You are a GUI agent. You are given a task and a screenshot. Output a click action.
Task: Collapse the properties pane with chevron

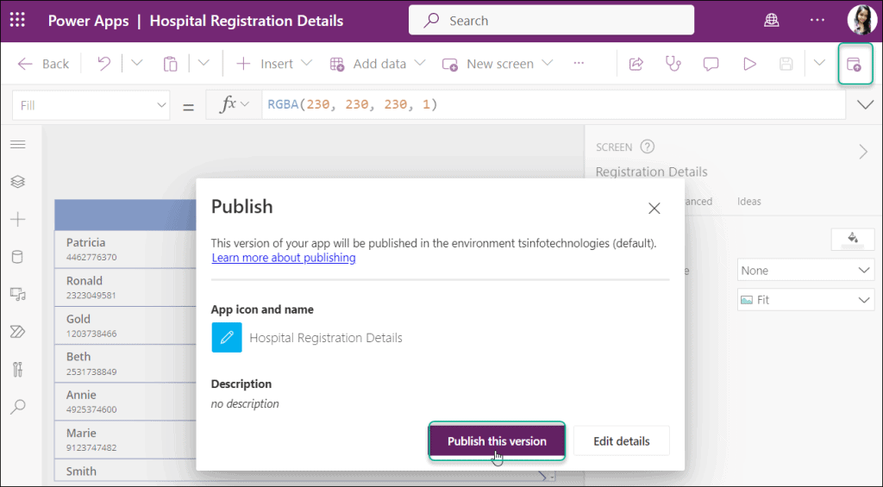click(863, 152)
